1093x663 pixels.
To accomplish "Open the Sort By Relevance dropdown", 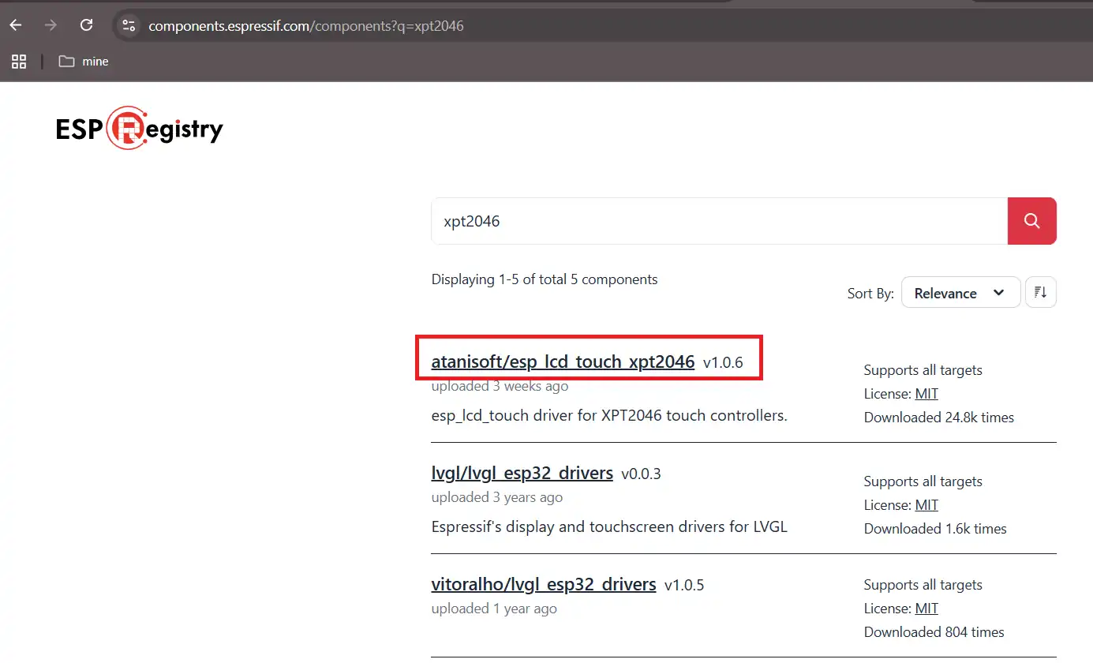I will coord(960,292).
